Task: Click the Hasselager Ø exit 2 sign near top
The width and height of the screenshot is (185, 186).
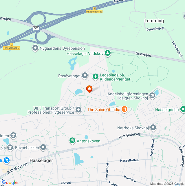Action: [x=94, y=10]
